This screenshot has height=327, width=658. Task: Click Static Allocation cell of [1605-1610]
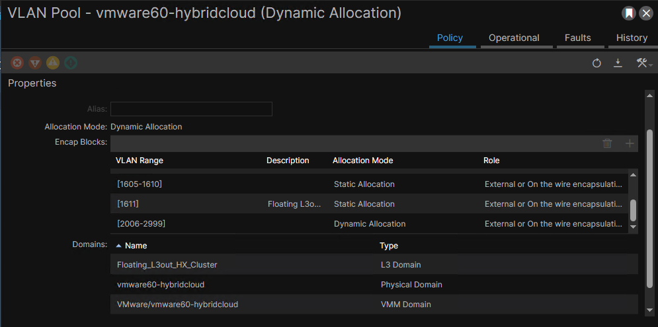(x=364, y=184)
